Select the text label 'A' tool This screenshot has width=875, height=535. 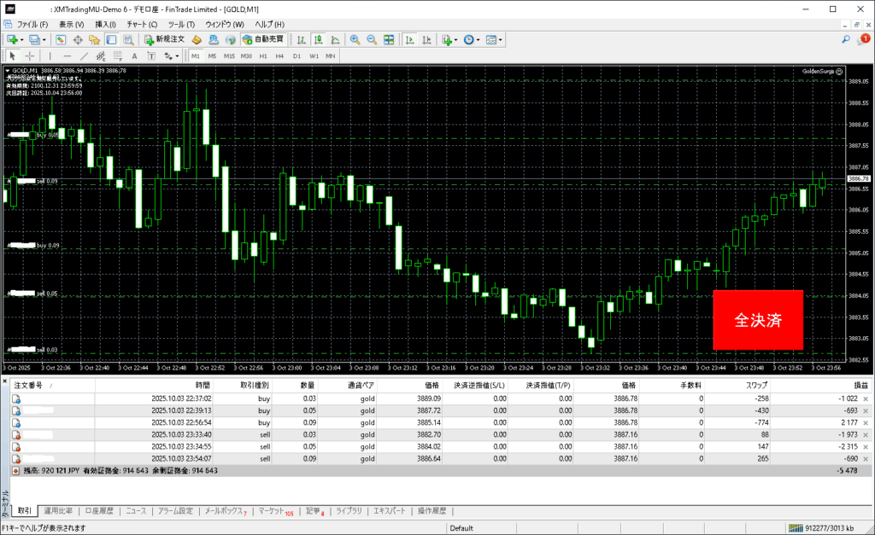133,55
